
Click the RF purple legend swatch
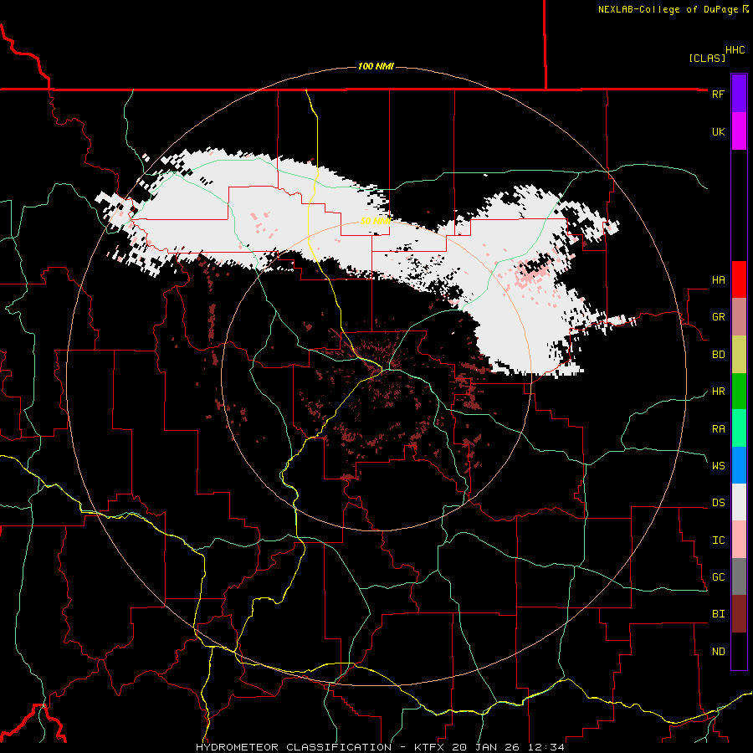click(739, 94)
